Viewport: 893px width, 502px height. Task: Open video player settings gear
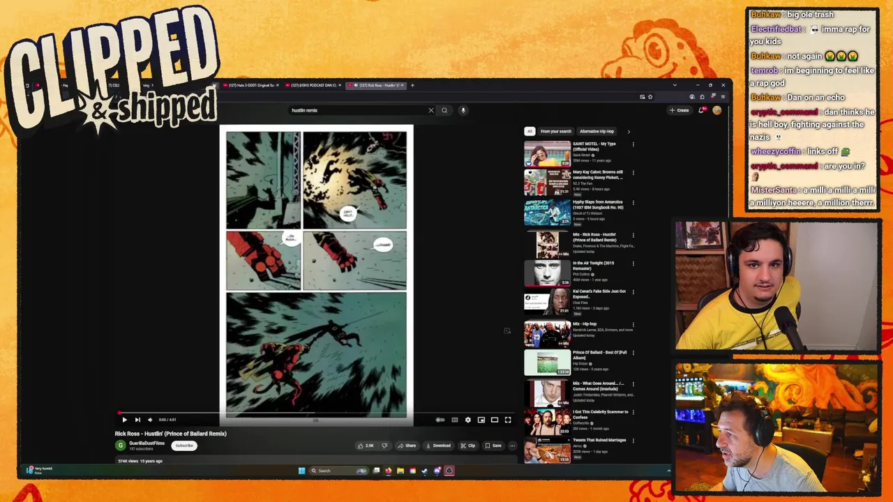(468, 420)
